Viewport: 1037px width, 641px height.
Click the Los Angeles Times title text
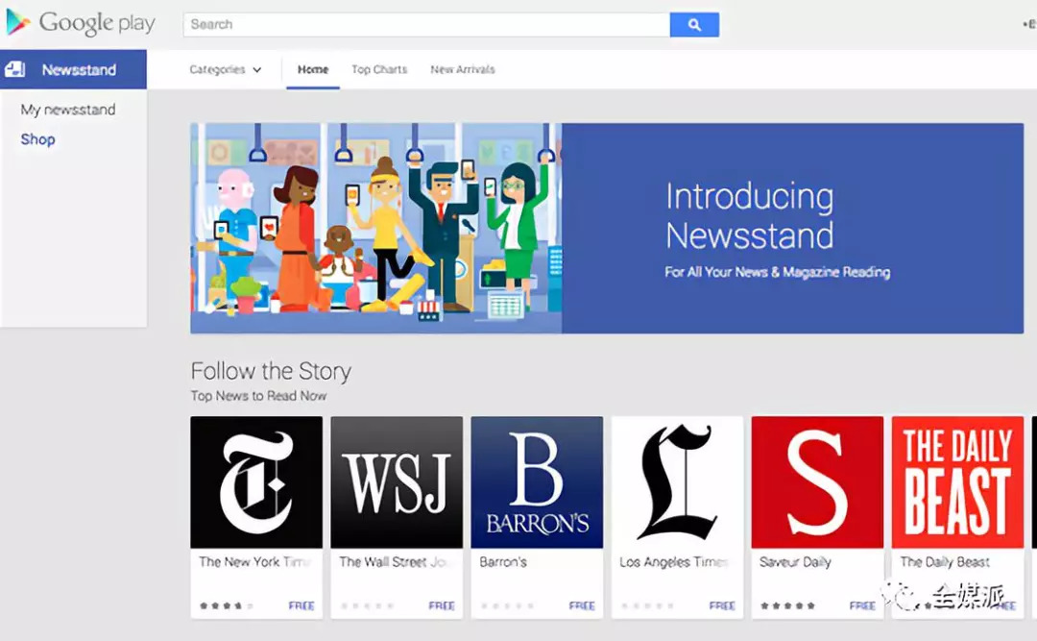[x=674, y=561]
